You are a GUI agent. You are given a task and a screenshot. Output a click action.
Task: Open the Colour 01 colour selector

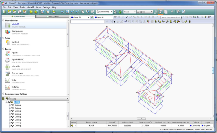pos(80,17)
